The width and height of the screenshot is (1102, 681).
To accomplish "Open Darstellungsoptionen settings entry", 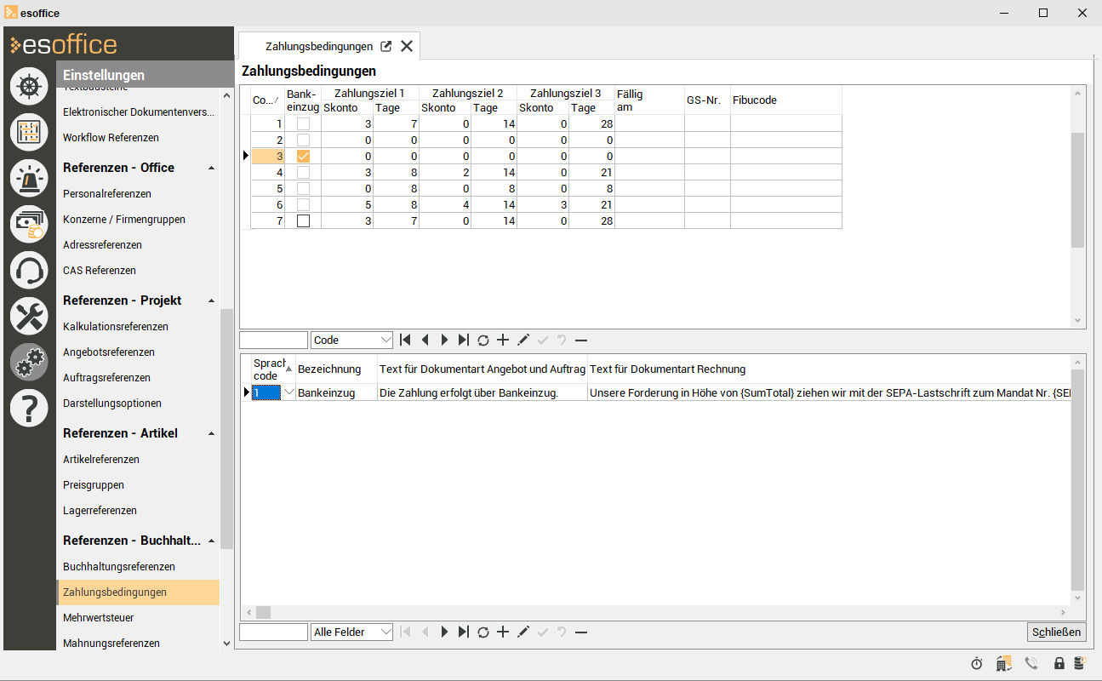I will click(x=112, y=403).
